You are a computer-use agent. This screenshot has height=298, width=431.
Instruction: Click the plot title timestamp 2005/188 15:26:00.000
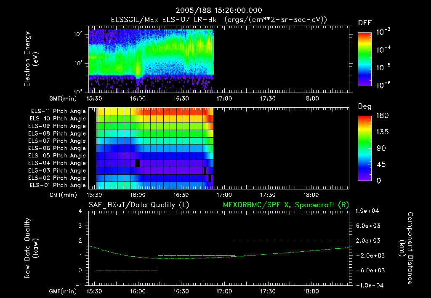219,11
